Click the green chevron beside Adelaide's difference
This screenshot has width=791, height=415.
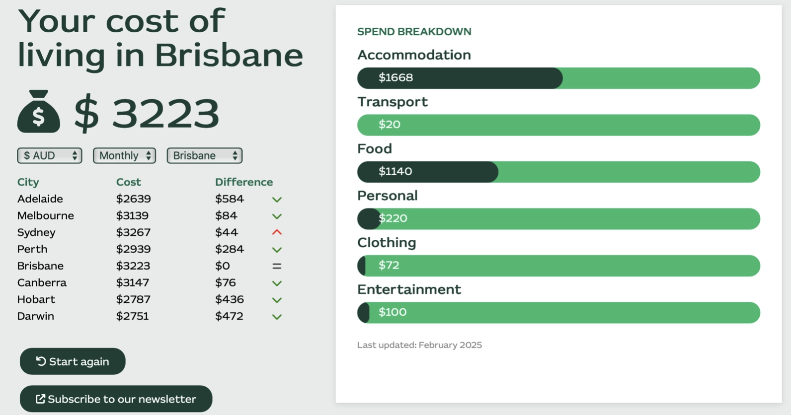click(277, 200)
